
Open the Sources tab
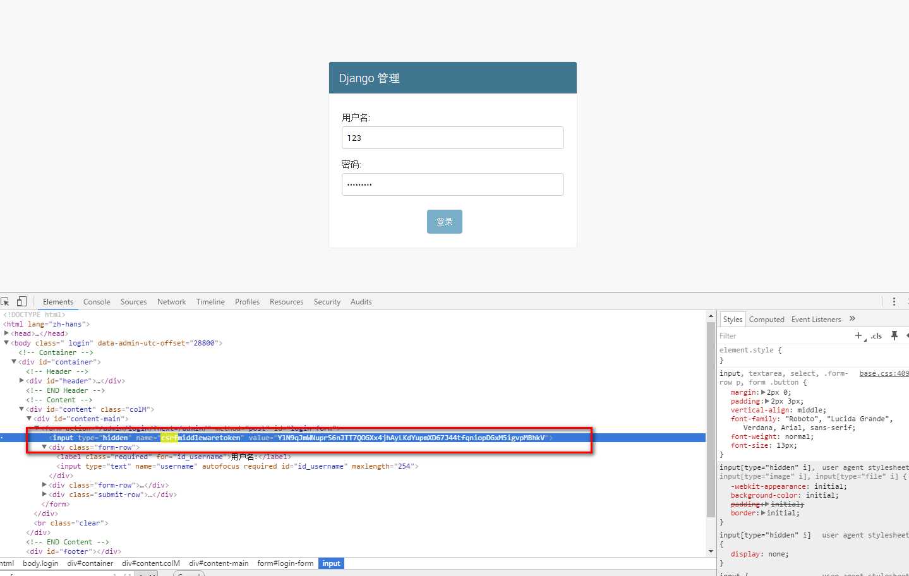click(133, 302)
